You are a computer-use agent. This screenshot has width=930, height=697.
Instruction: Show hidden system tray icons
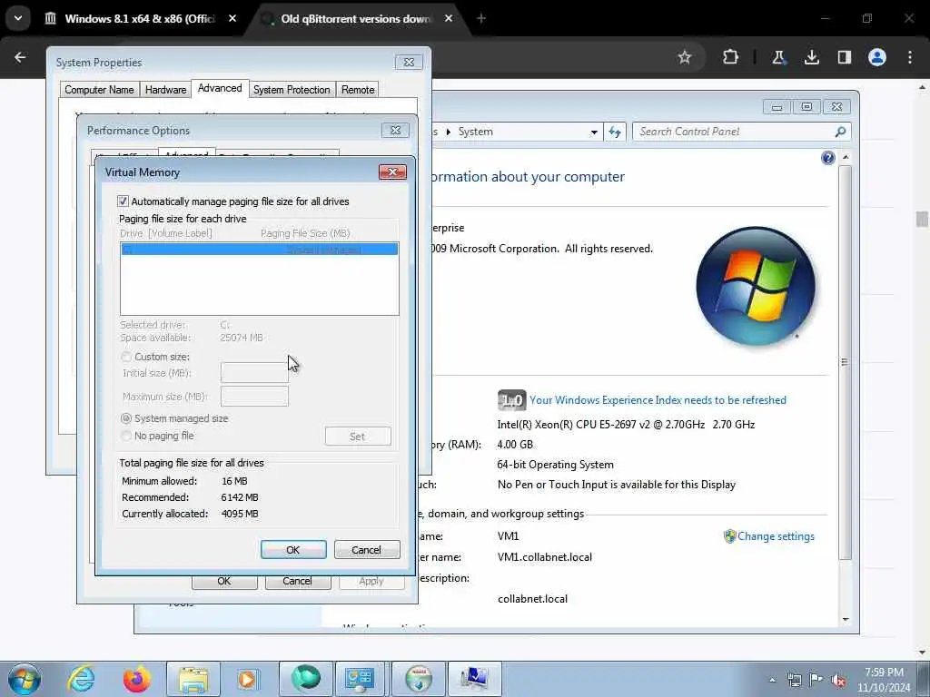pyautogui.click(x=772, y=680)
